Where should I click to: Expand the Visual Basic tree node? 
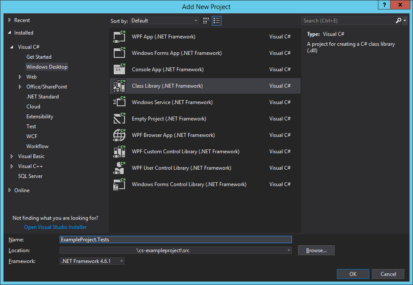point(12,156)
